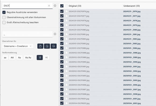Enable 'Groß-/Kleinschreibung beachten' checkbox
Screen dimensions: 156x106
[4, 23]
